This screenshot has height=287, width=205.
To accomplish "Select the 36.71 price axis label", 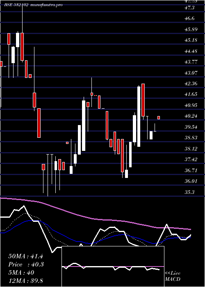I will coord(191,170).
